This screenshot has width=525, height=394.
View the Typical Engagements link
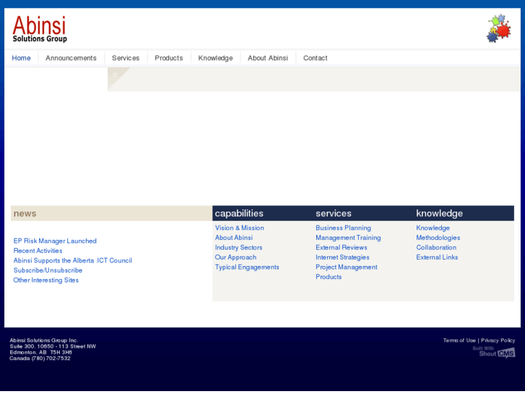click(247, 267)
